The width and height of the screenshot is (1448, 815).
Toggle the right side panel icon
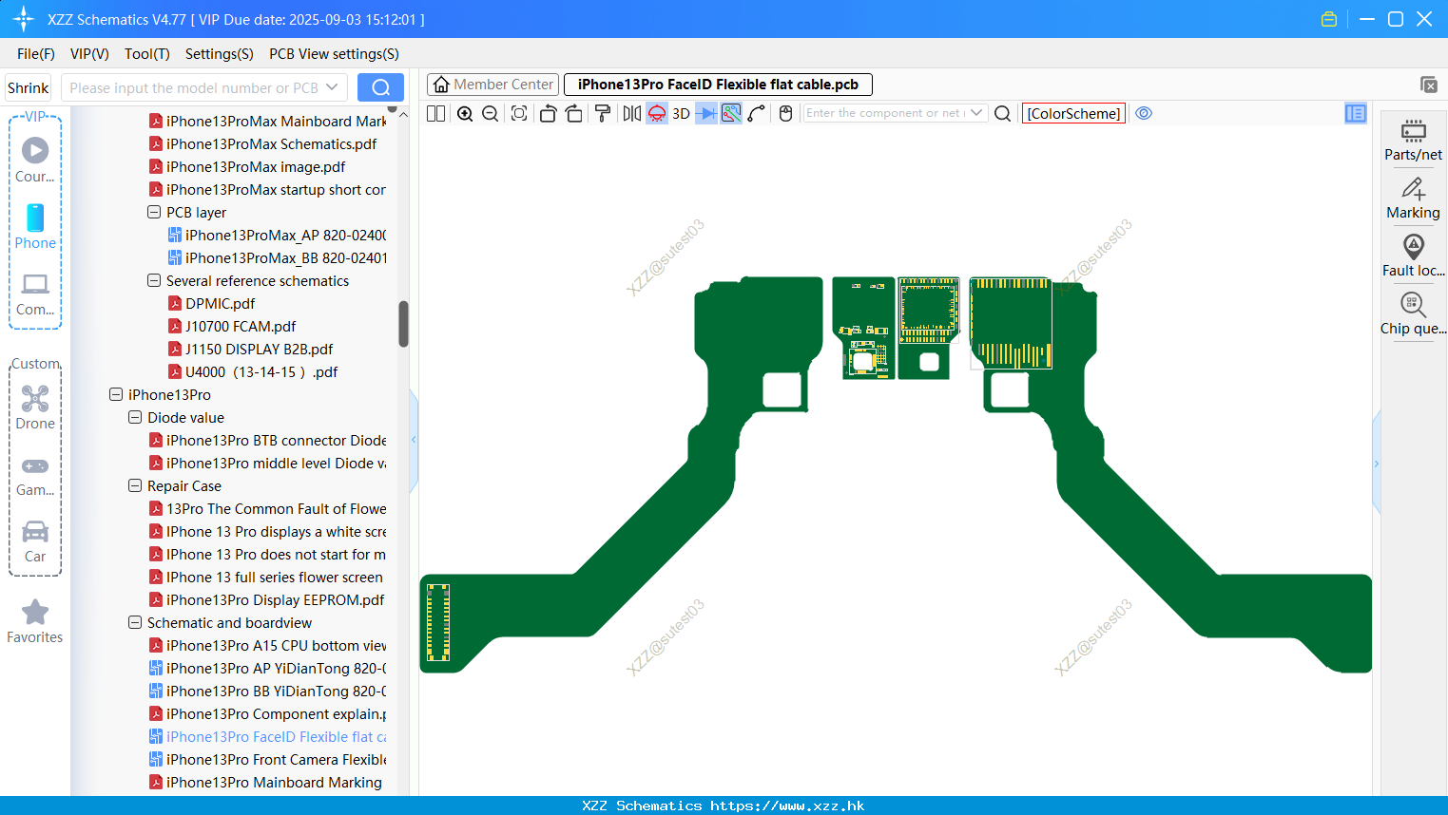pyautogui.click(x=1356, y=113)
